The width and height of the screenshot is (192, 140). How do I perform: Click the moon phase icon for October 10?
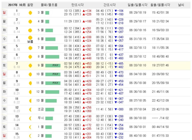tap(30, 92)
